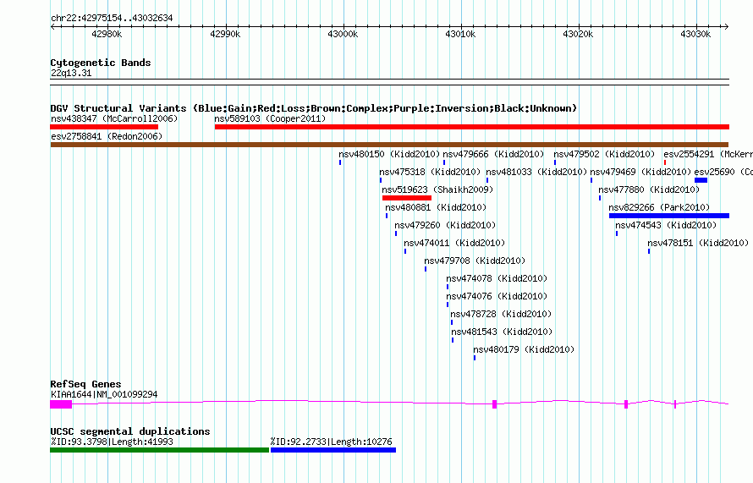
Task: Select the nsv589103 (Cooper2011) variant label
Action: tap(270, 118)
